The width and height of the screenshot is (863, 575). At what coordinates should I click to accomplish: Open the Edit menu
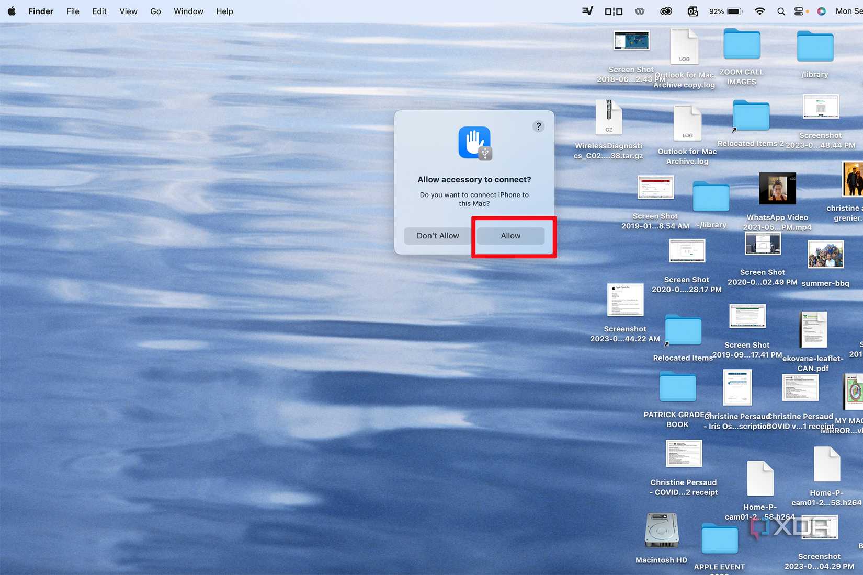(99, 11)
